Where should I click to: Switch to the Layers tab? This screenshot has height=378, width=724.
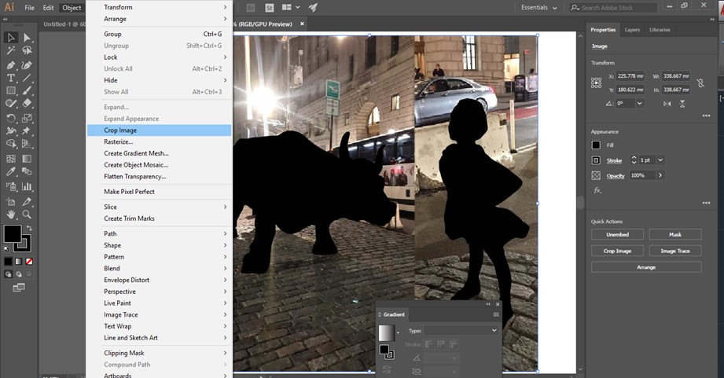(631, 30)
